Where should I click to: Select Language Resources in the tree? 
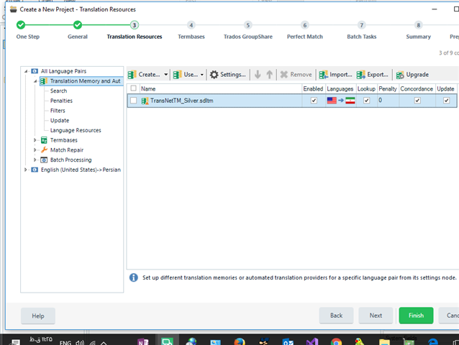click(x=76, y=130)
